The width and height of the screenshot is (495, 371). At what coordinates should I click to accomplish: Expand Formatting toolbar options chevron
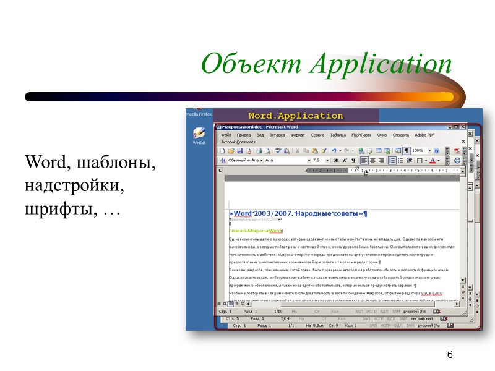[x=447, y=161]
